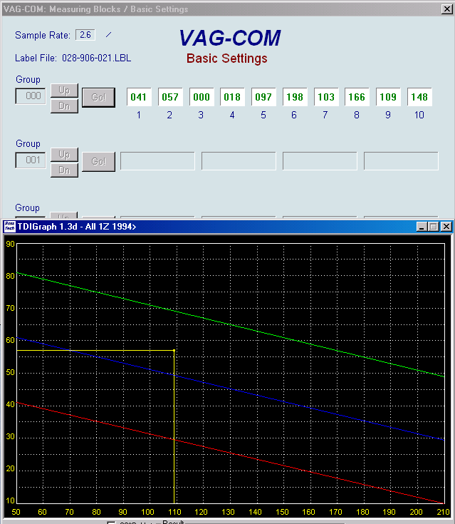The width and height of the screenshot is (455, 524).
Task: Click Go! button for Group 000
Action: pyautogui.click(x=98, y=98)
